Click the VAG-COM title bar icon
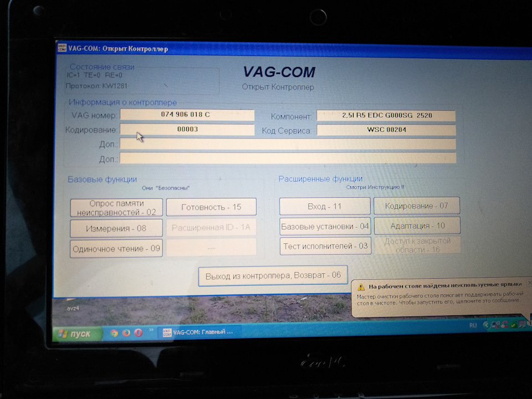The width and height of the screenshot is (532, 399). 62,48
